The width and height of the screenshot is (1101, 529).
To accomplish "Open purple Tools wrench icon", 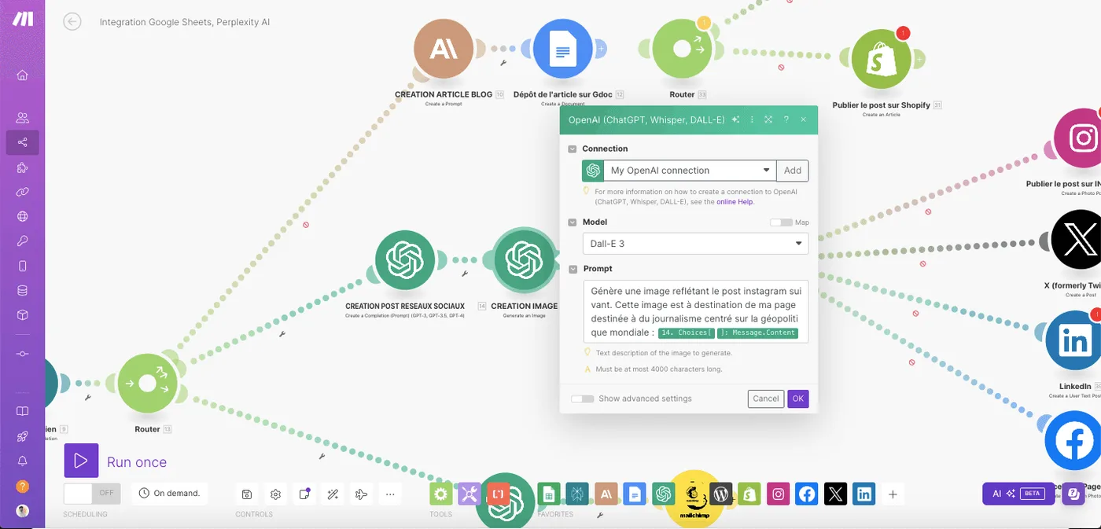I will point(469,494).
